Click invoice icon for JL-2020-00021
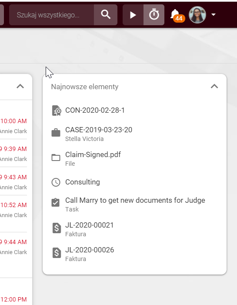The width and height of the screenshot is (237, 305). point(57,228)
